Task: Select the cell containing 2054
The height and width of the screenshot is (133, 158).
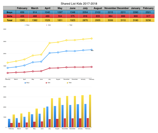Action: 85,12
